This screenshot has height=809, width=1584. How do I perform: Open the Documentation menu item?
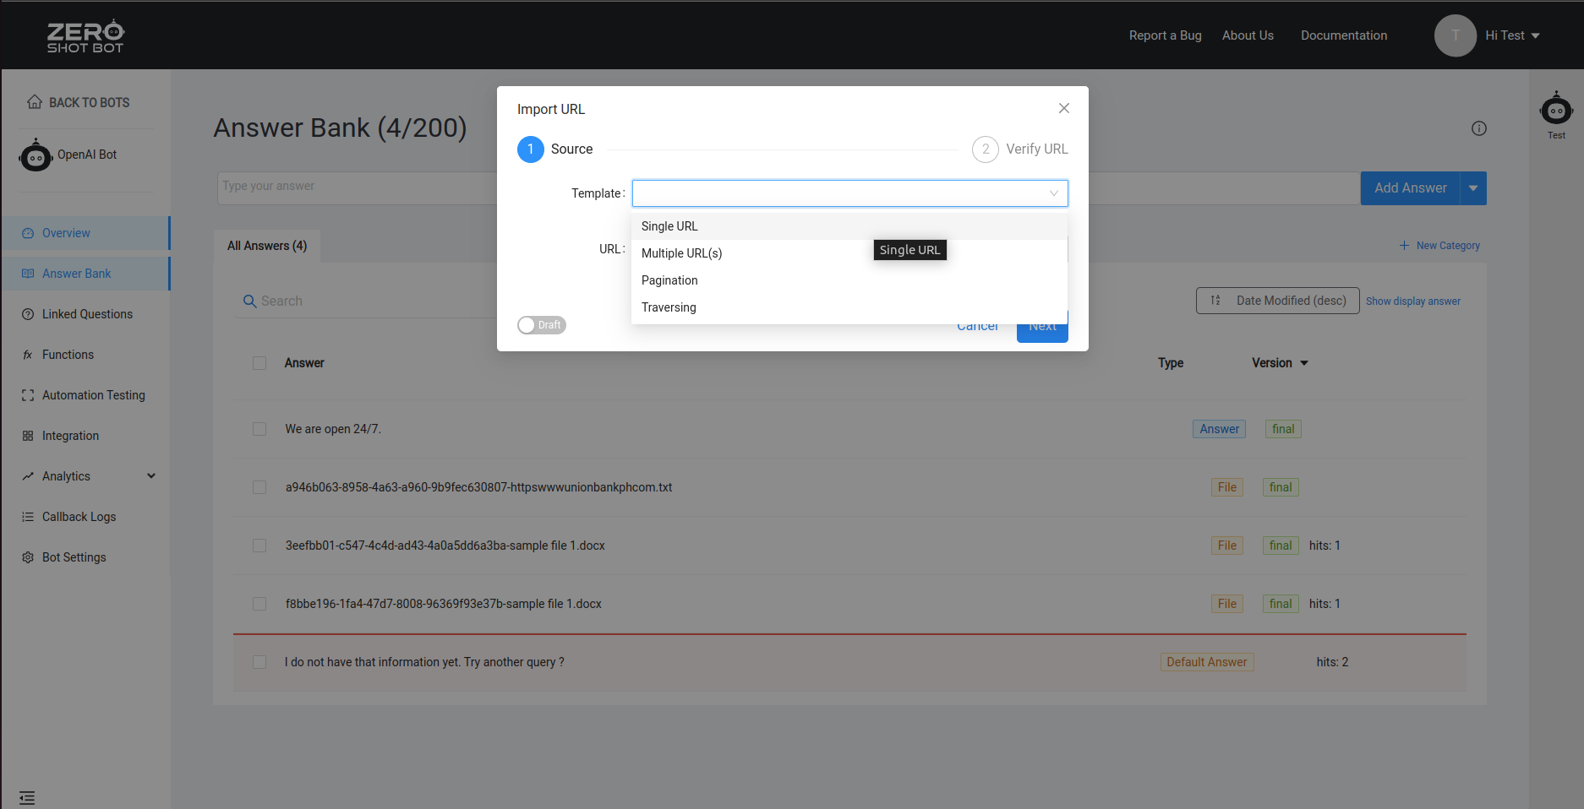(1343, 35)
